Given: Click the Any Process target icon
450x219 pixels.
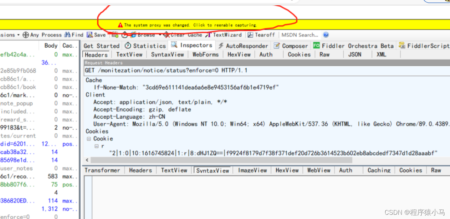Looking at the screenshot, I should pyautogui.click(x=25, y=35).
